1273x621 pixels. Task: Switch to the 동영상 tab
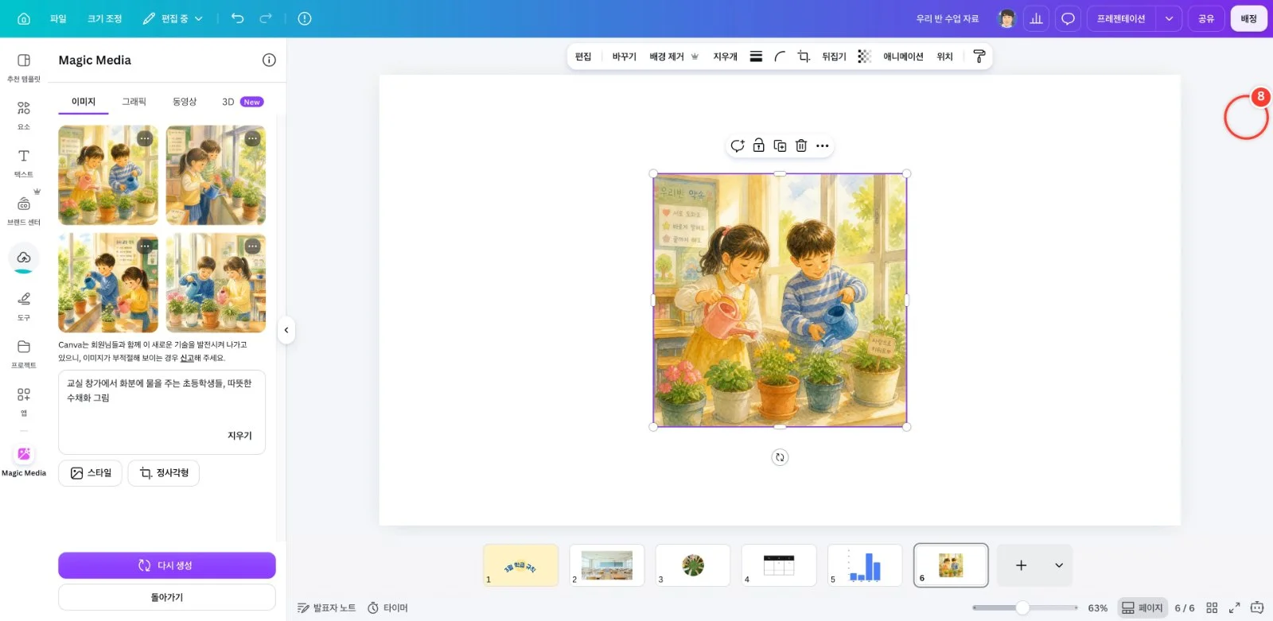pyautogui.click(x=185, y=102)
